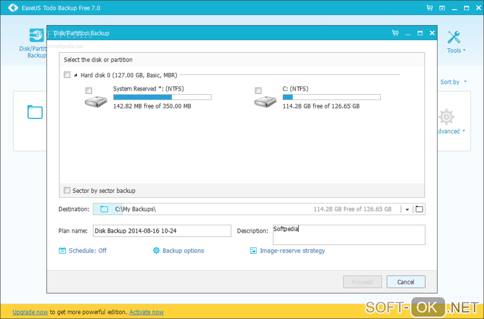Collapse the Hard disk 0 tree
The height and width of the screenshot is (319, 484).
[75, 75]
